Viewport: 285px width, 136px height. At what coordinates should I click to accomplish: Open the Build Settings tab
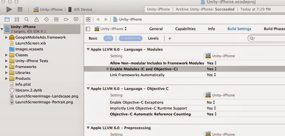point(239,29)
